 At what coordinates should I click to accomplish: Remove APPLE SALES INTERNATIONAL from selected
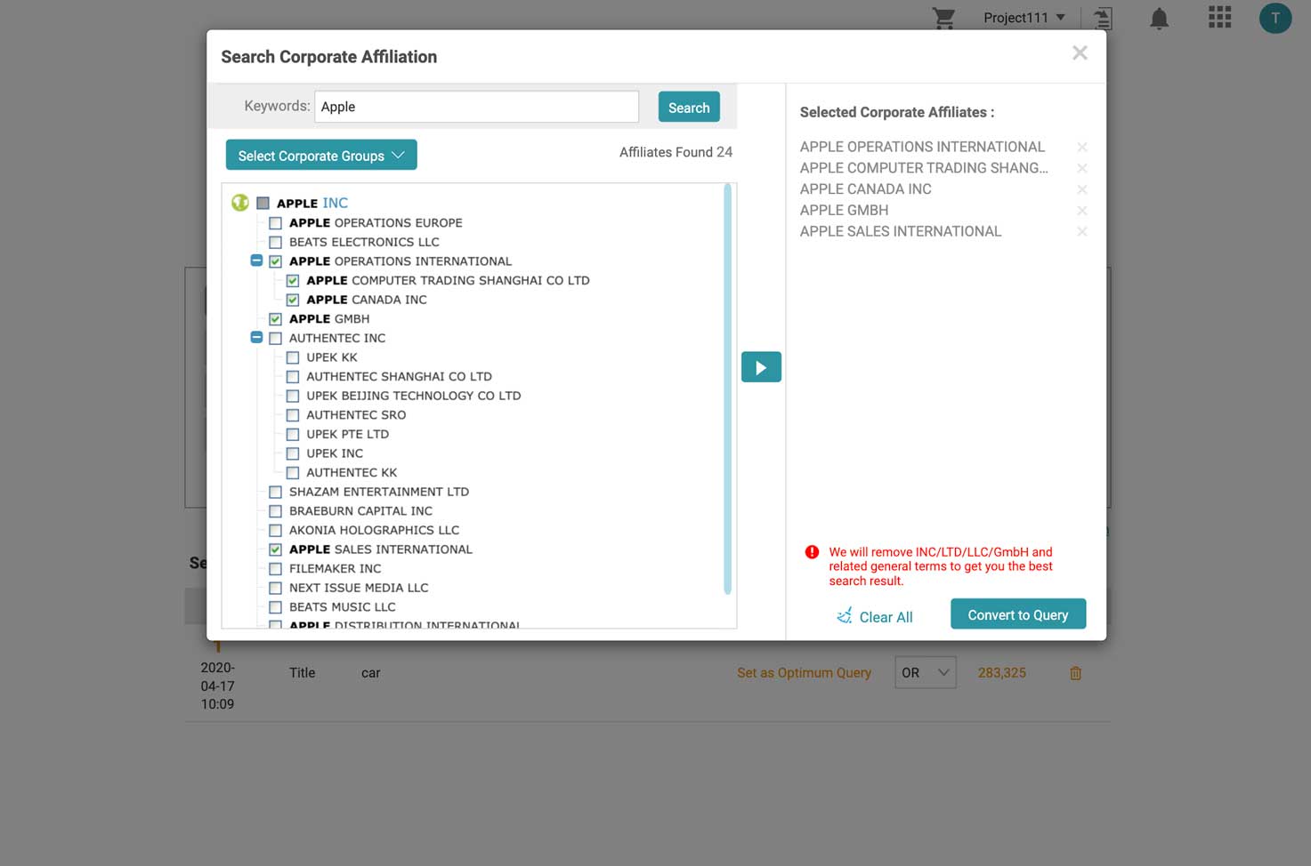pyautogui.click(x=1082, y=231)
